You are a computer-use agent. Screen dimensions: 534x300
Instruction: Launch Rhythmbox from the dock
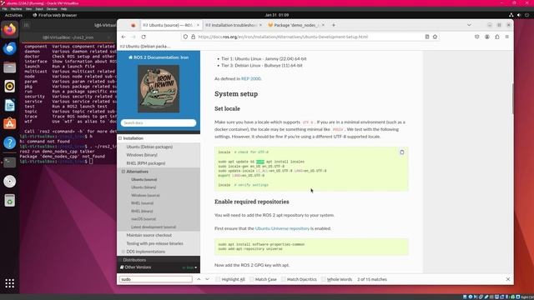[x=9, y=87]
